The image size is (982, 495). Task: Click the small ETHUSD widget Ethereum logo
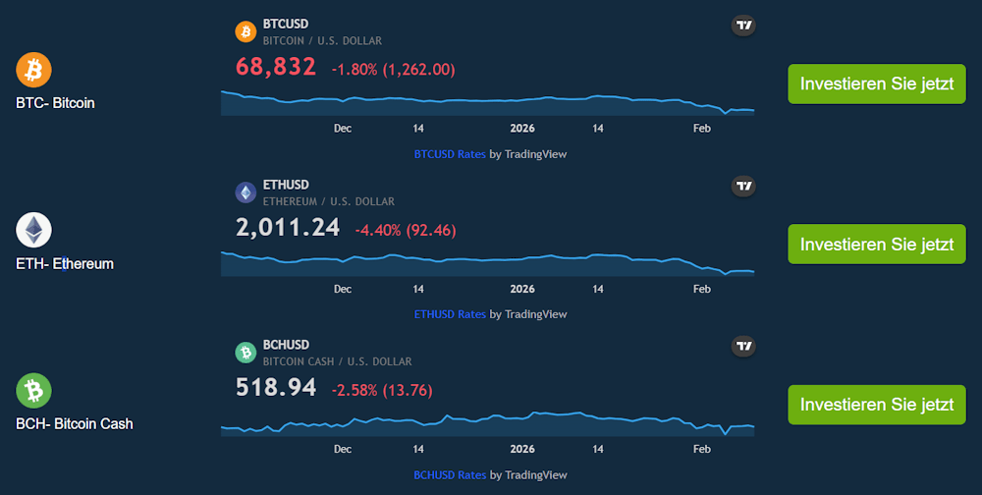coord(245,192)
